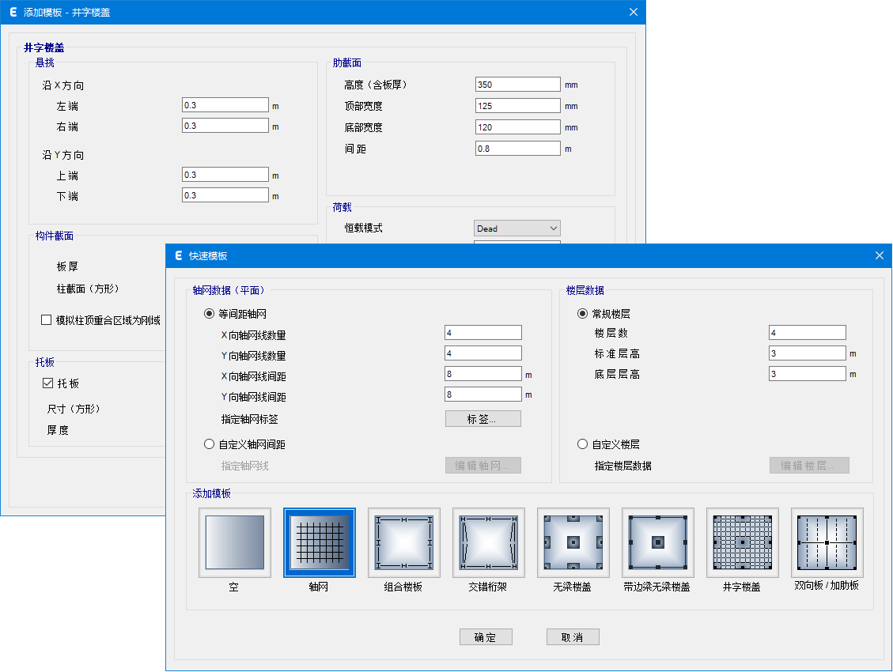The width and height of the screenshot is (893, 672).
Task: Pick the 带边梁无梁楼盖 template icon
Action: [x=658, y=542]
